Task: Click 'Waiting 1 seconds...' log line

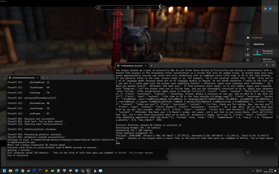Action: [20, 150]
